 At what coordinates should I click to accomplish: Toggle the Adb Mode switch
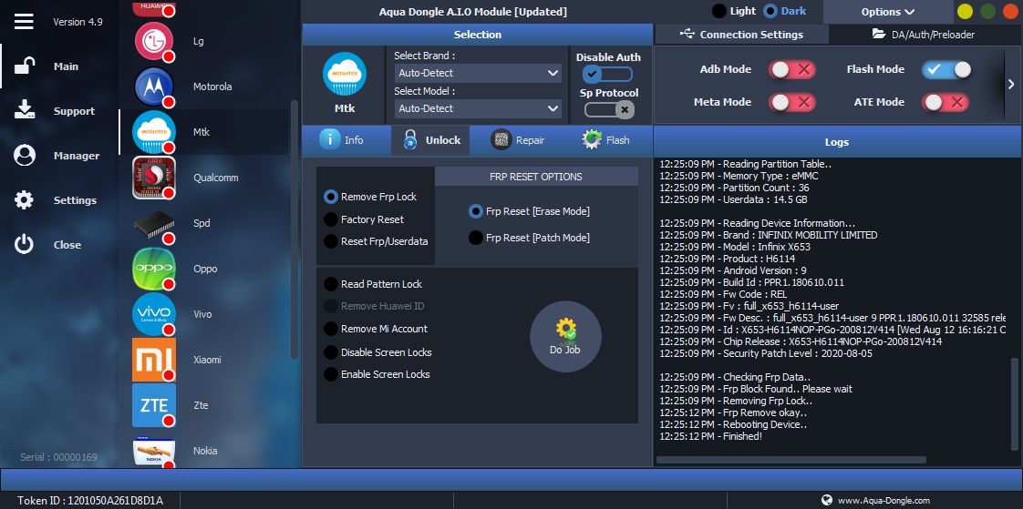click(792, 69)
